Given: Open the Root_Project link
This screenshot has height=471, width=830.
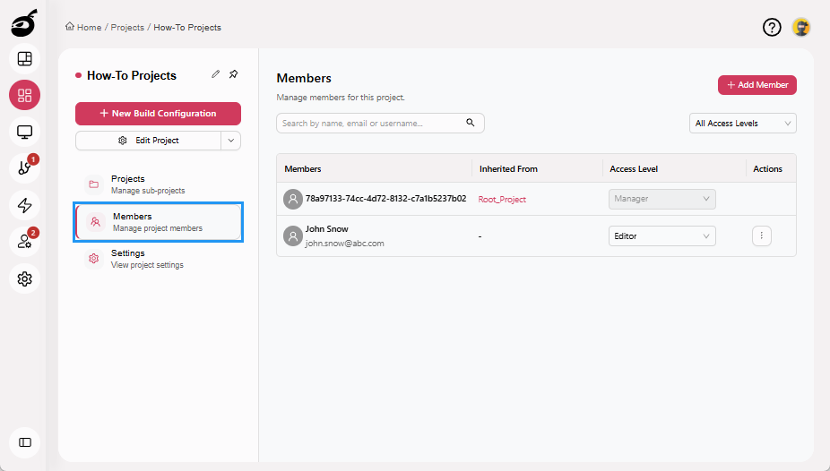Looking at the screenshot, I should click(x=502, y=200).
